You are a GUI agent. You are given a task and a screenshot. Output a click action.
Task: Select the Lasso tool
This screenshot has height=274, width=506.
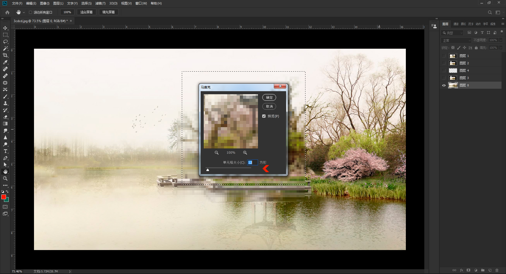point(5,42)
